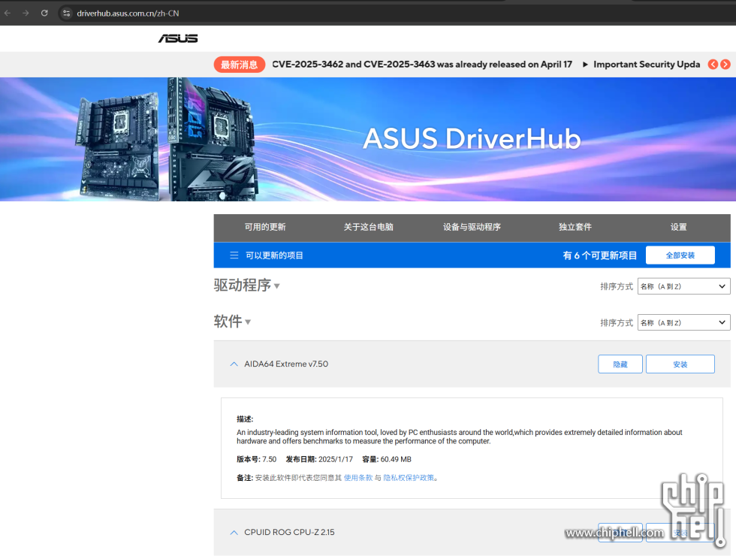
Task: Switch to the 设置 tab
Action: (678, 227)
